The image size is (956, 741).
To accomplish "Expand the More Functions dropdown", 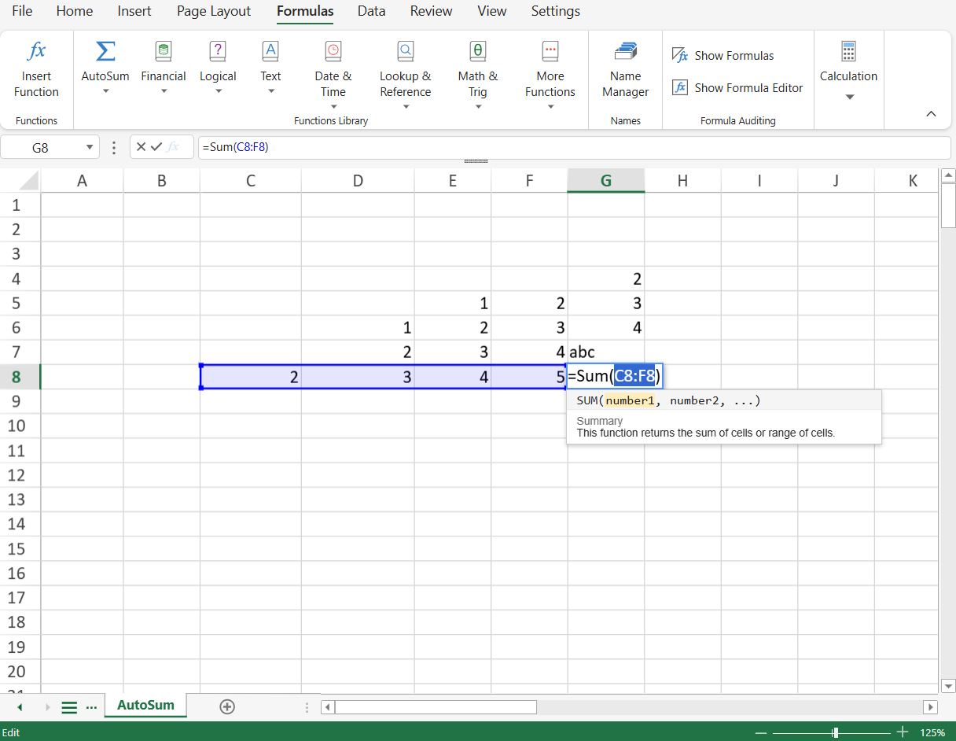I will (550, 107).
